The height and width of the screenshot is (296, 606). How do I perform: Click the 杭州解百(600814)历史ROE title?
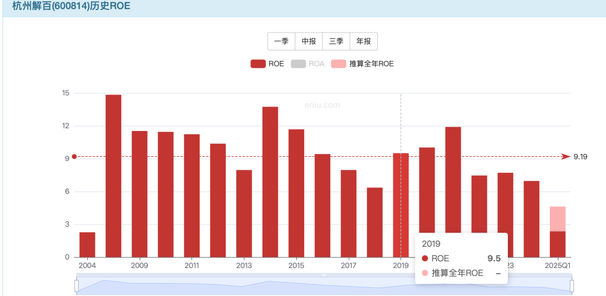(71, 6)
